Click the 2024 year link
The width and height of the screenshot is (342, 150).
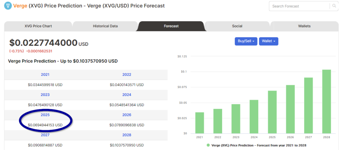click(x=127, y=95)
